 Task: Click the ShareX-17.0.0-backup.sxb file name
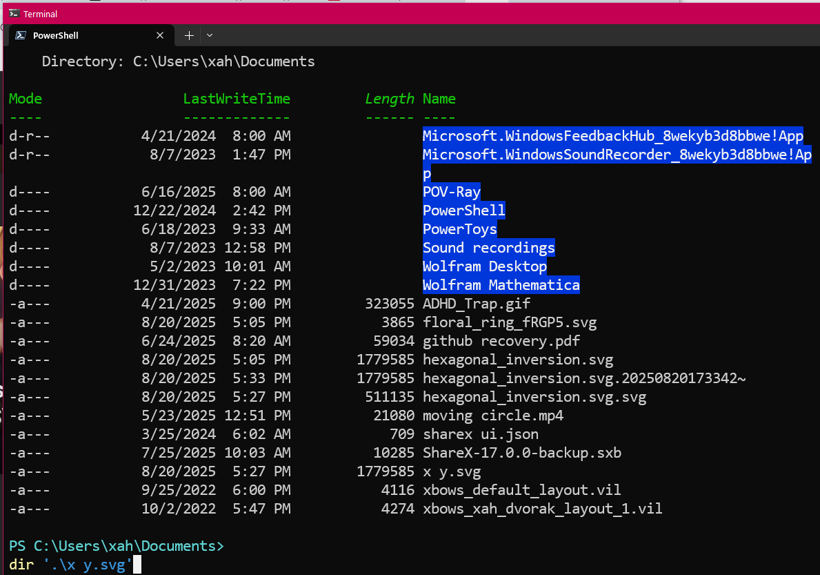click(522, 453)
